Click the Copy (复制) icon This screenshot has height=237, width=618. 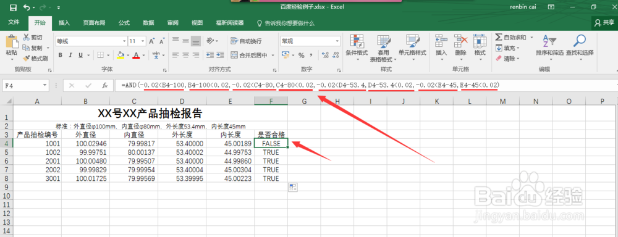[27, 48]
